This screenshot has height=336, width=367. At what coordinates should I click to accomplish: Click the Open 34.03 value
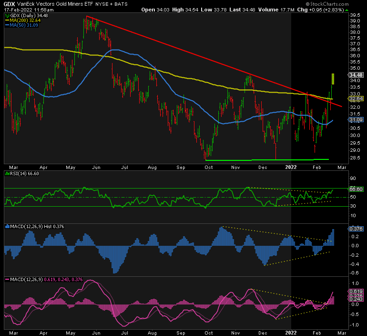click(155, 10)
